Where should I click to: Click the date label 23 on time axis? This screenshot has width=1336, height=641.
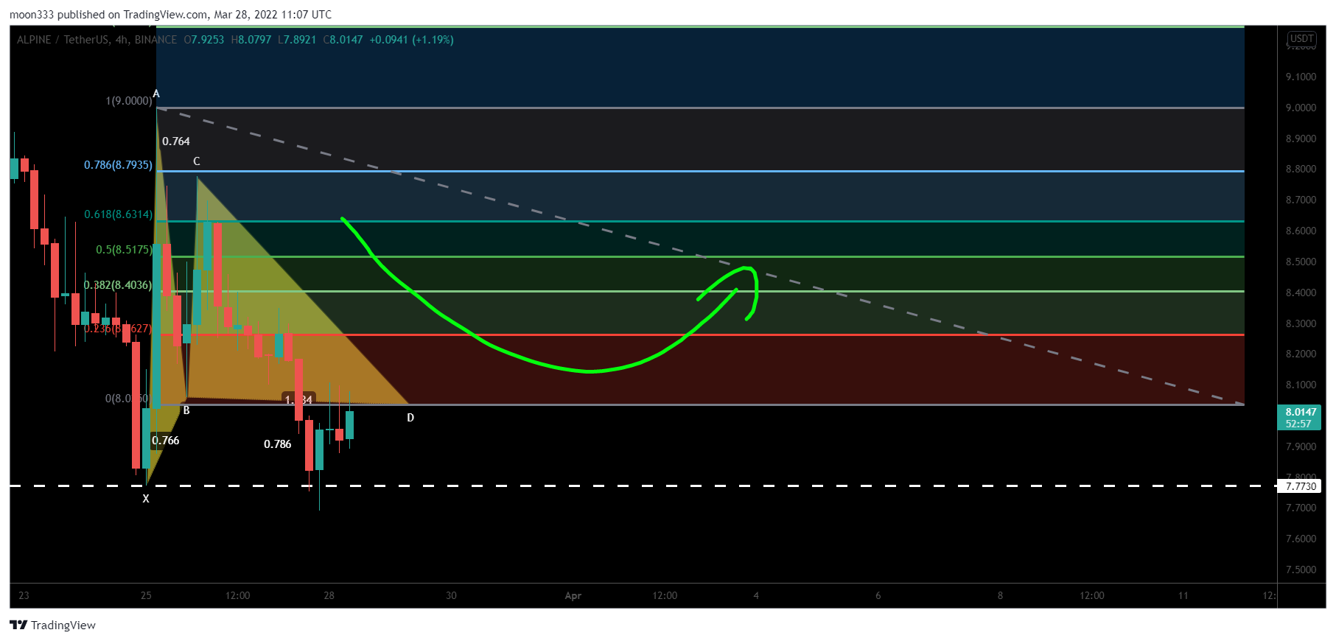(24, 595)
